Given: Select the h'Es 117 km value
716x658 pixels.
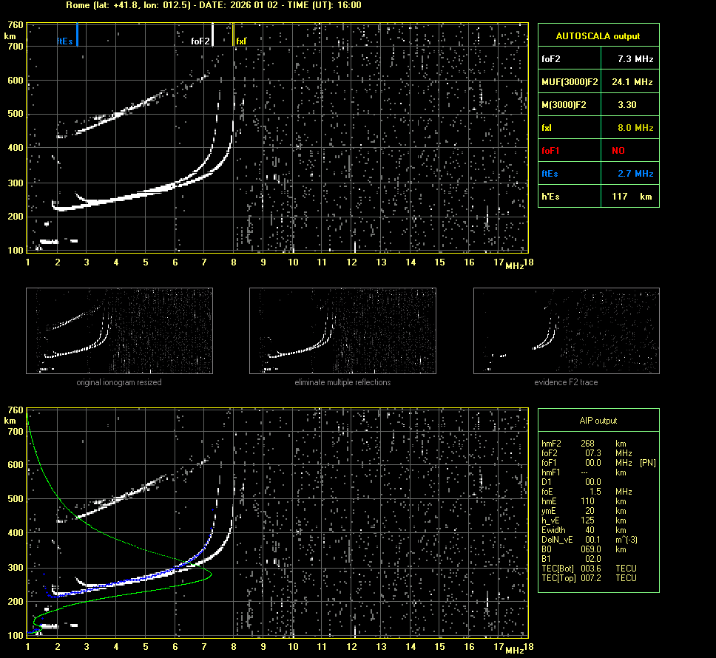Looking at the screenshot, I should coord(627,197).
